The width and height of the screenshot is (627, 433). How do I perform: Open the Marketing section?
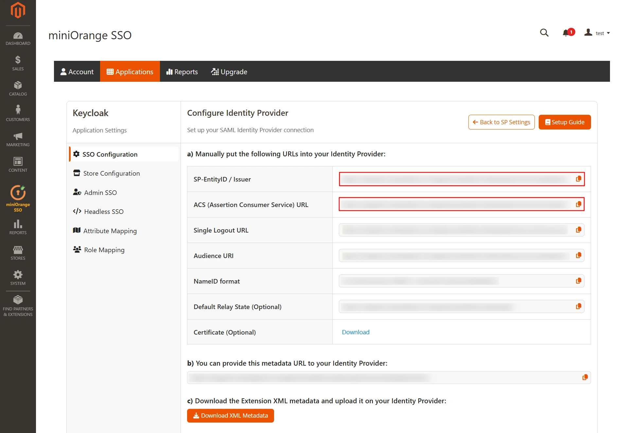[x=18, y=139]
